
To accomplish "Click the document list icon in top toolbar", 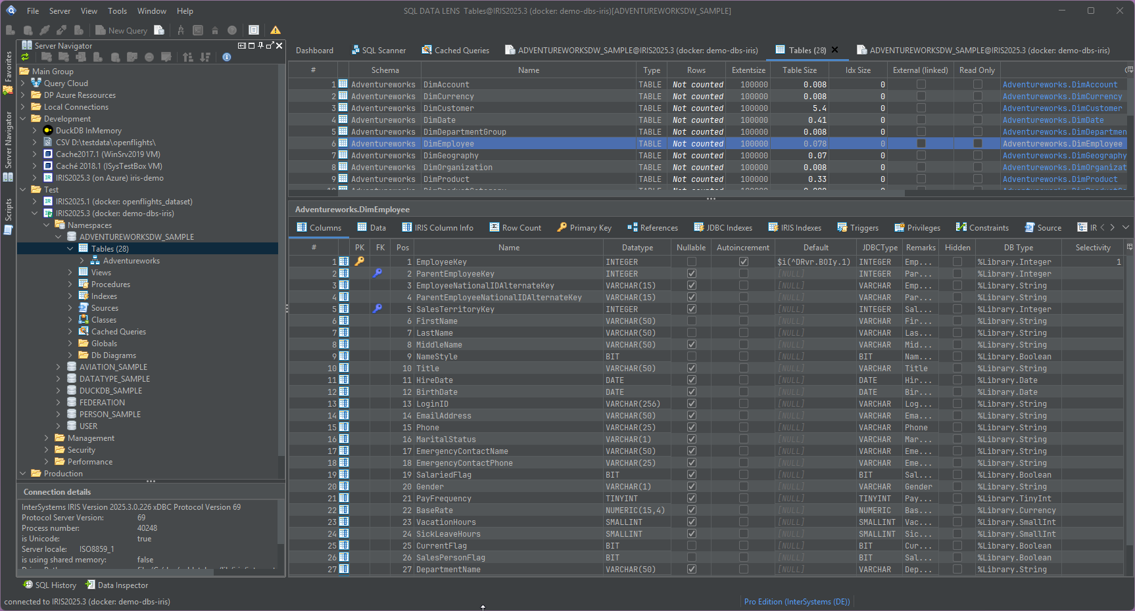I will [x=254, y=30].
